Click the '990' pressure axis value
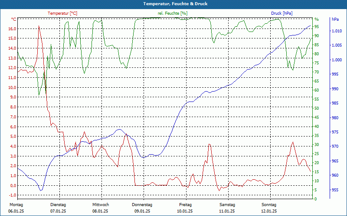 point(335,89)
